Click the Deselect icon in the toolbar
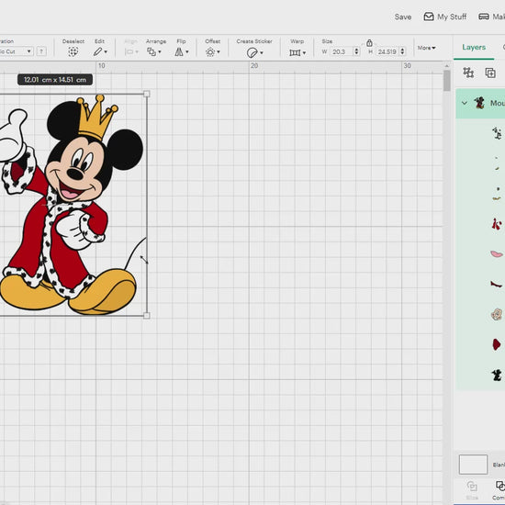 [73, 51]
